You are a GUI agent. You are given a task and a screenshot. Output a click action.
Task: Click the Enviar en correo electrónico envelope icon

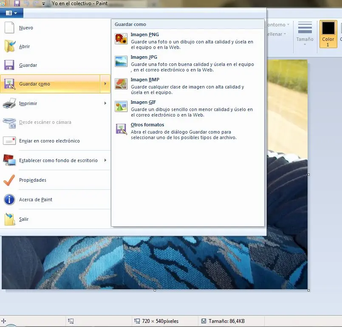9,141
